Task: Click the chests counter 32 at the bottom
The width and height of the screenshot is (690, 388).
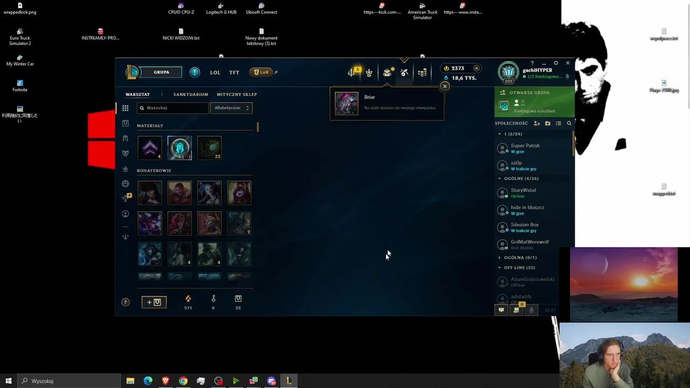Action: pos(238,302)
